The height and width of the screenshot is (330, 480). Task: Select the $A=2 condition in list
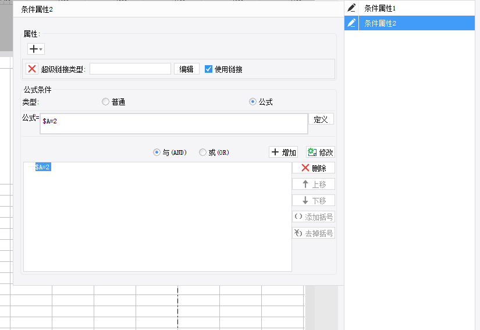click(43, 167)
